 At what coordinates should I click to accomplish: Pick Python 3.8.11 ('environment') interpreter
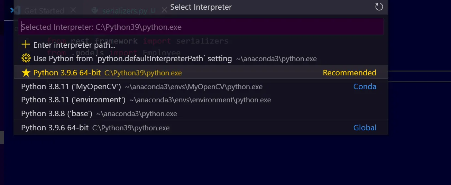(x=73, y=100)
